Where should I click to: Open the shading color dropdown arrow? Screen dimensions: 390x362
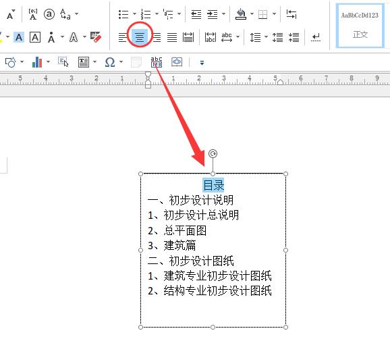point(252,14)
